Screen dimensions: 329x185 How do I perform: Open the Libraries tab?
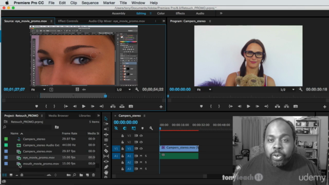pyautogui.click(x=84, y=116)
